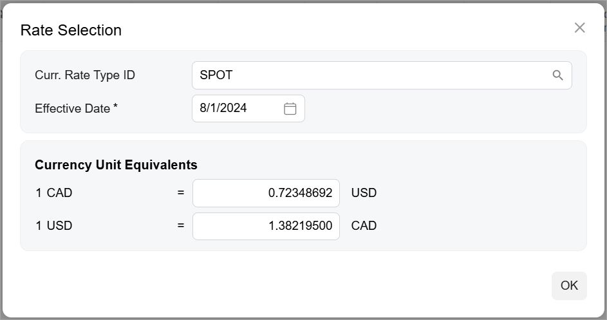
Task: Confirm the rates with OK
Action: tap(569, 286)
